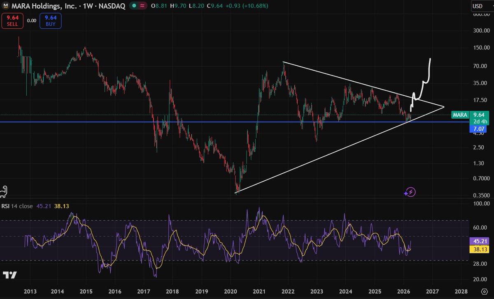The height and width of the screenshot is (299, 494).
Task: Click the open value O8.81
Action: 158,6
